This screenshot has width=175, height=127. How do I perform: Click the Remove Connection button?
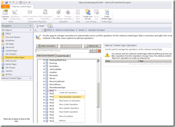coord(71,46)
